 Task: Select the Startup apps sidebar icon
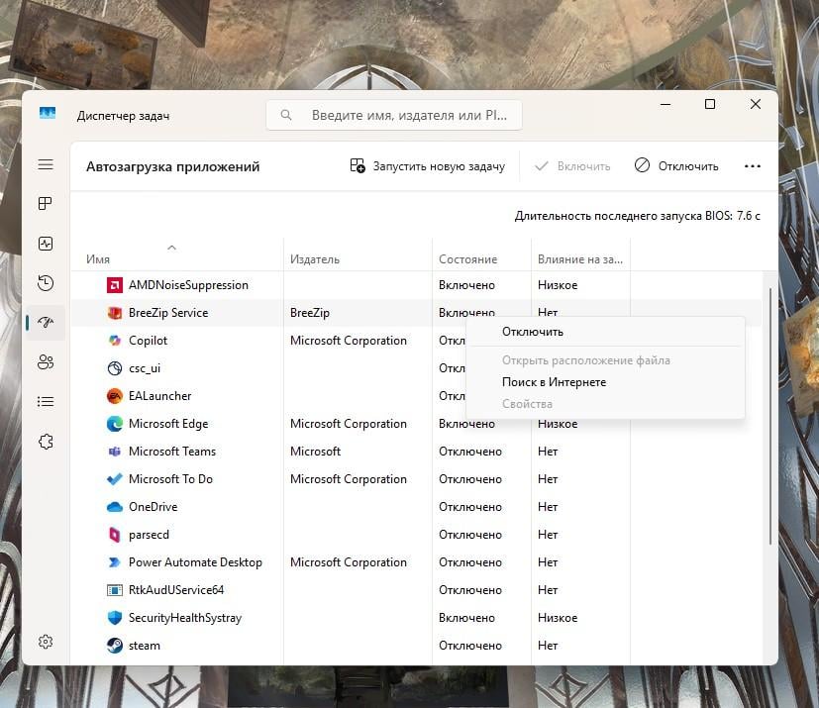click(x=46, y=322)
